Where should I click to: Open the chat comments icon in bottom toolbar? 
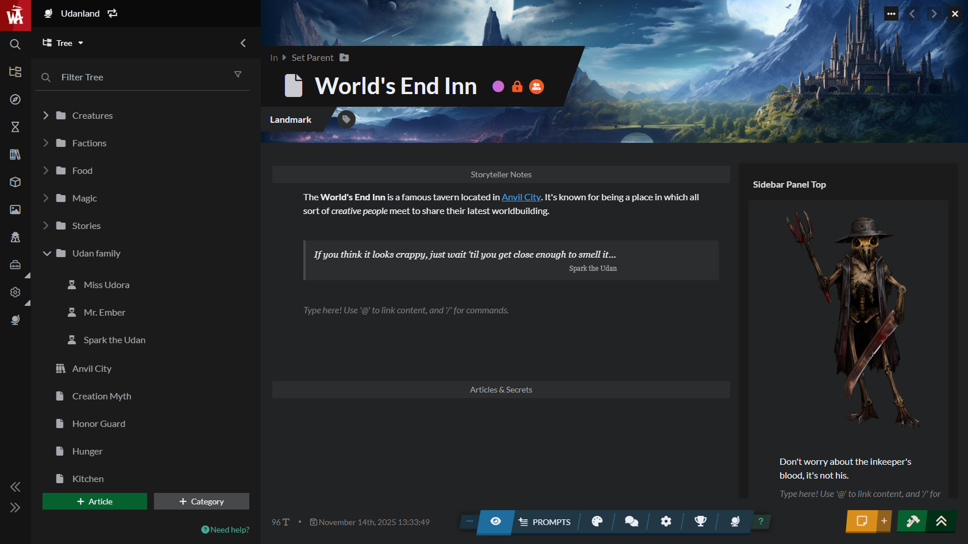[x=631, y=521]
